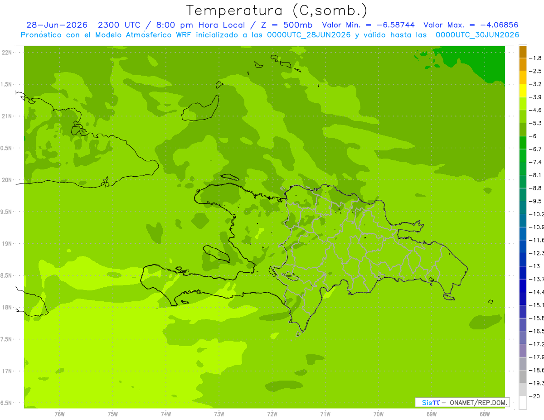Click the '74W' longitude label

(x=166, y=414)
